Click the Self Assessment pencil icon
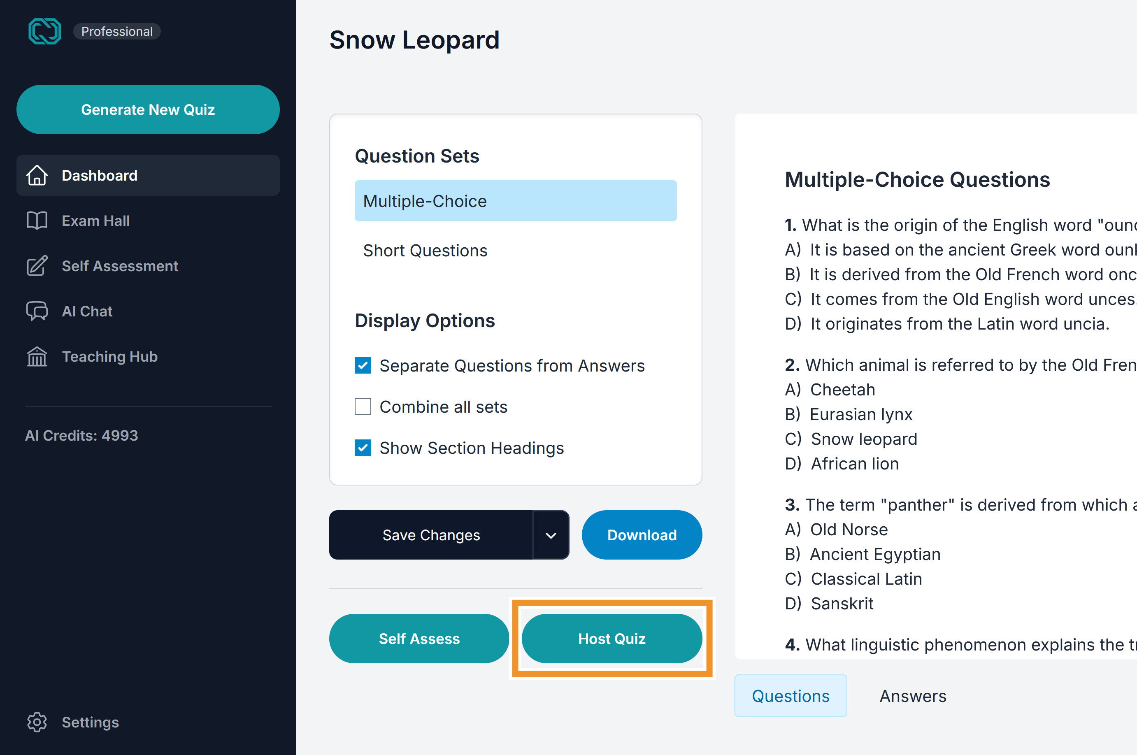This screenshot has width=1137, height=755. point(37,266)
